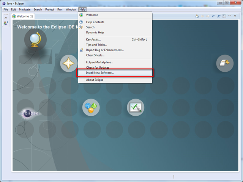
Task: Select Key Assist... menu entry
Action: pyautogui.click(x=115, y=39)
